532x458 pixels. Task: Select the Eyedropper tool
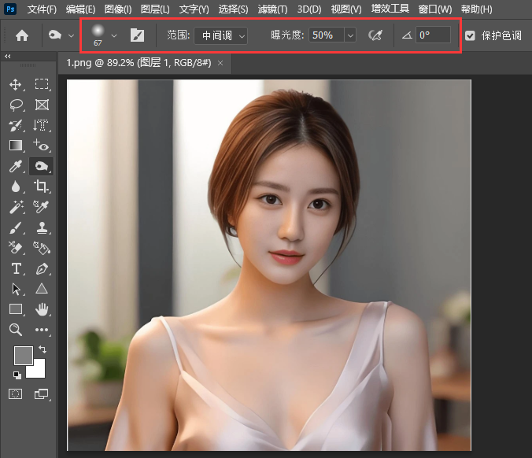click(16, 166)
